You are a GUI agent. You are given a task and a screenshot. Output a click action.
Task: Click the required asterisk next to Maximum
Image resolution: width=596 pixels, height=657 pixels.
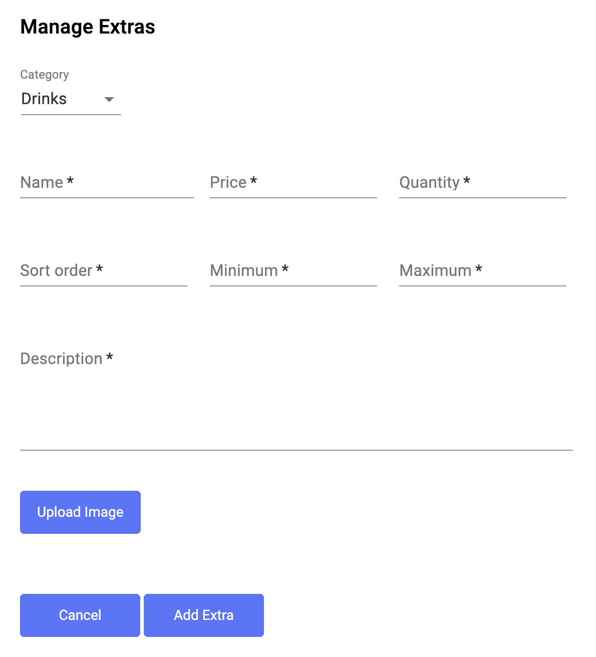tap(479, 269)
